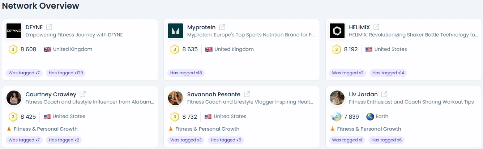Open the external link icon beside Liv Jordan

coord(384,94)
